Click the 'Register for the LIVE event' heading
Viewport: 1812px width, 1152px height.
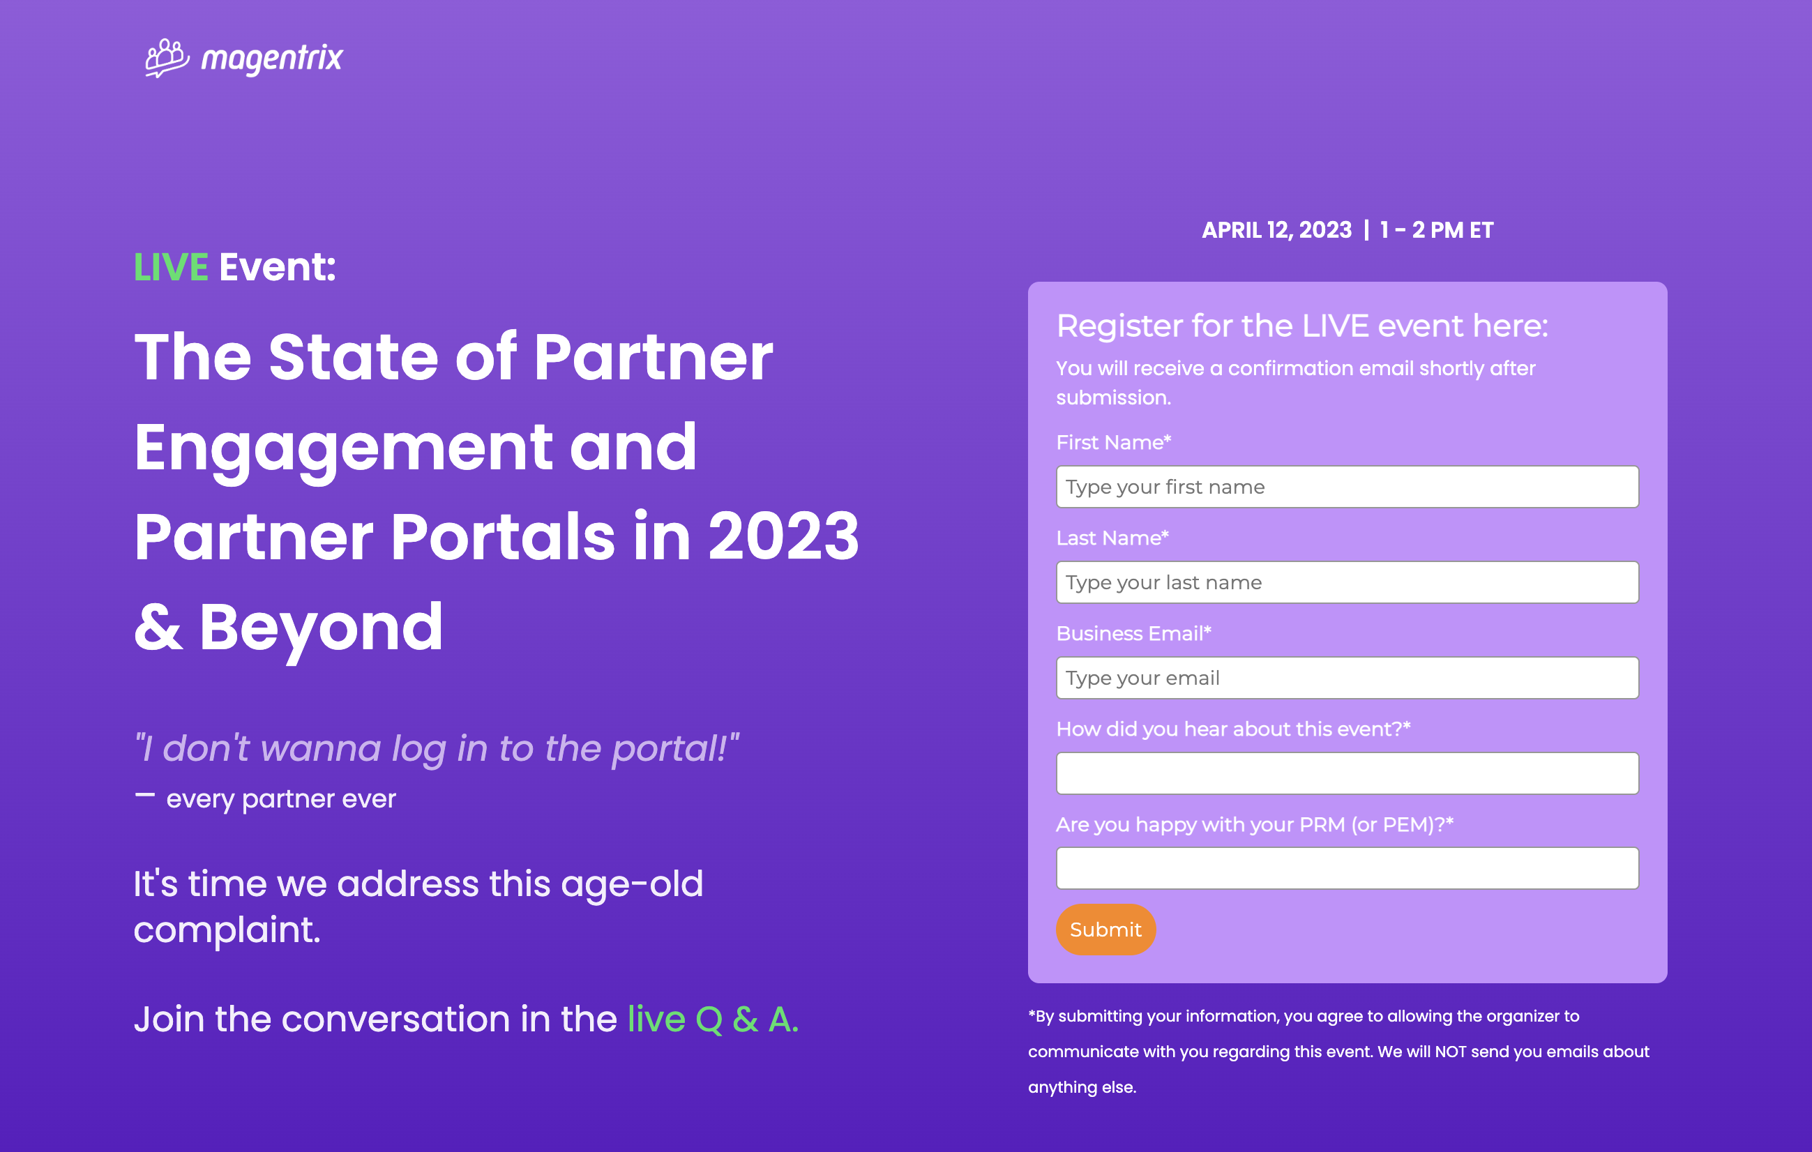(1303, 326)
